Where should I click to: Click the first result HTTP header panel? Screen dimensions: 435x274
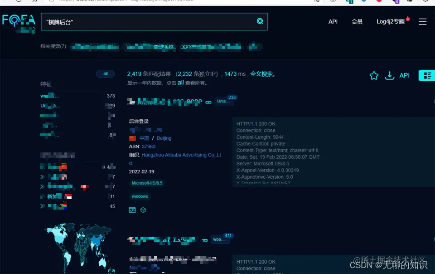(x=333, y=152)
